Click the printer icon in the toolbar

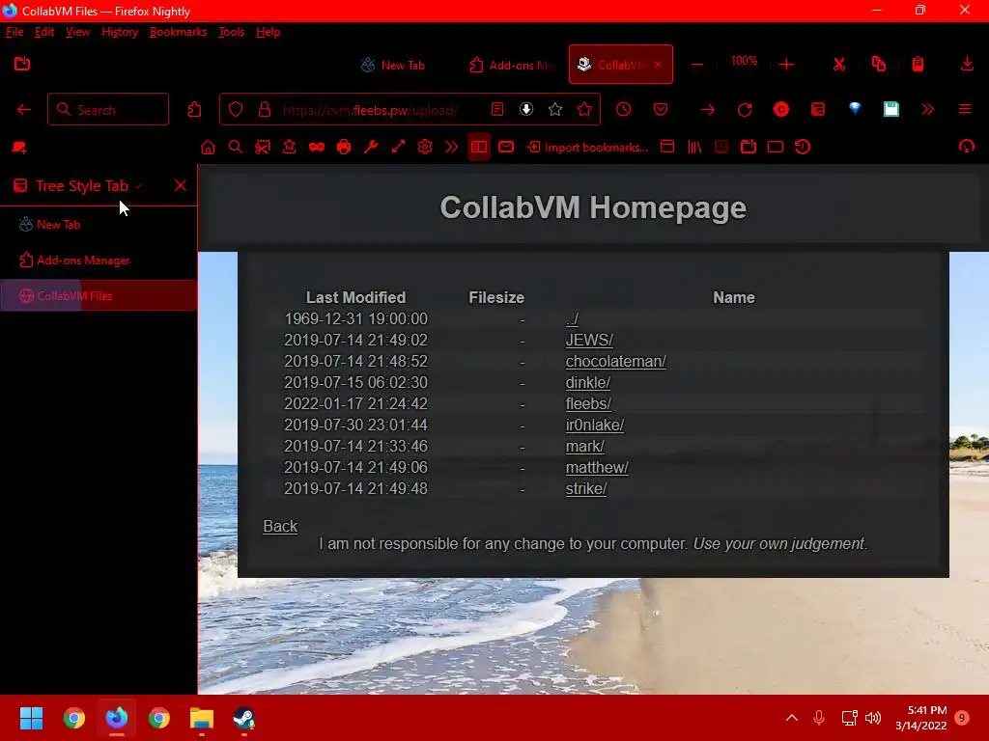click(x=344, y=148)
